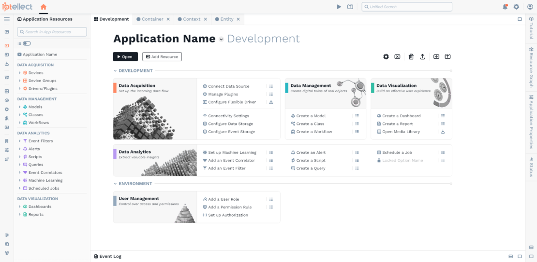Click the Unified Search field
The width and height of the screenshot is (537, 262).
click(x=407, y=7)
